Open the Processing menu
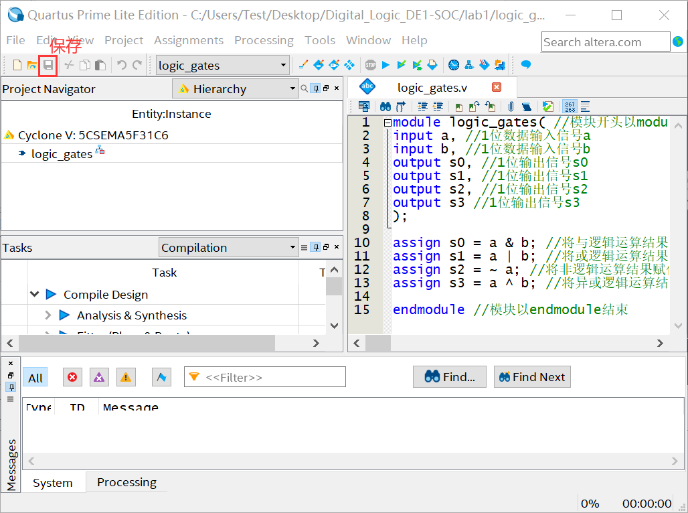The height and width of the screenshot is (513, 688). click(264, 40)
